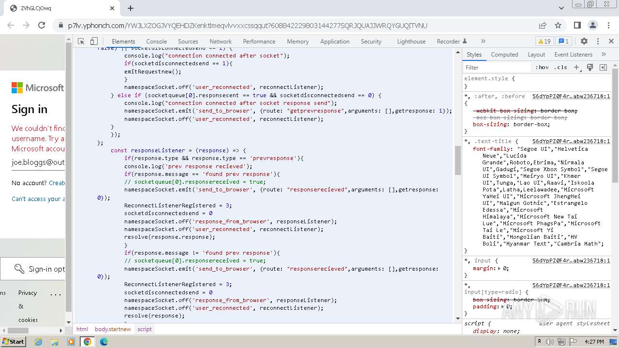Open the tab search dropdown arrow
Screen dimensions: 619x348
561,8
